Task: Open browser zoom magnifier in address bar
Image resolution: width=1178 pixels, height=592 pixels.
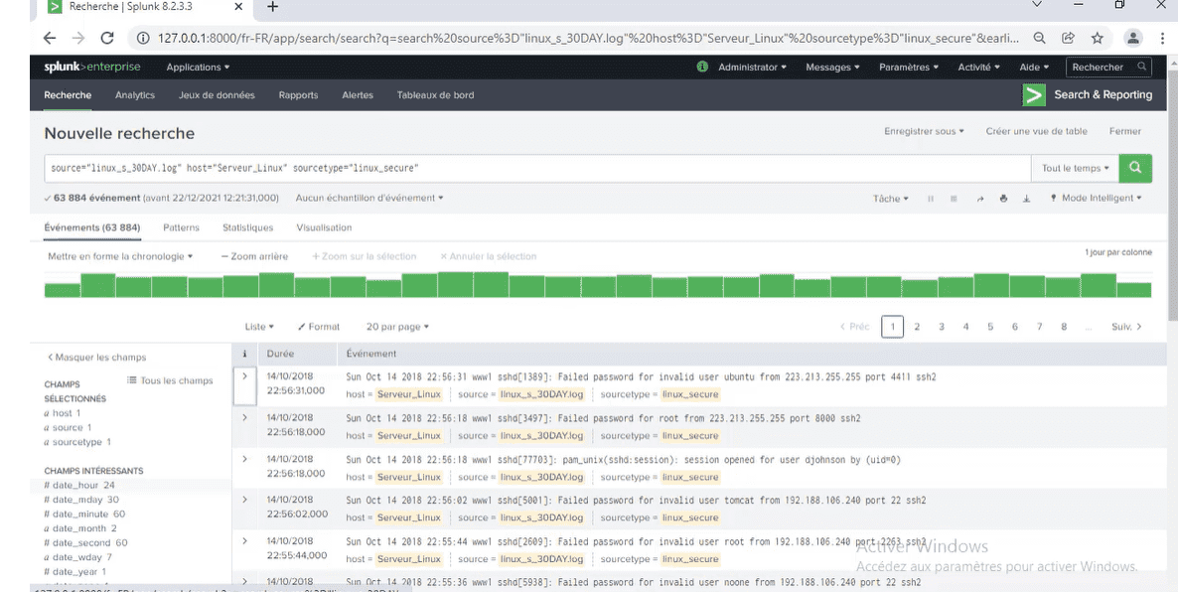Action: click(1039, 39)
